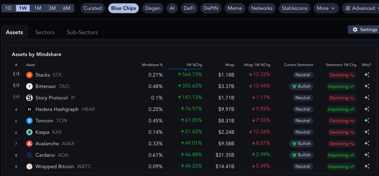Click the Bittensor TAO coin logo
Viewport: 379px width, 176px height.
(x=29, y=86)
